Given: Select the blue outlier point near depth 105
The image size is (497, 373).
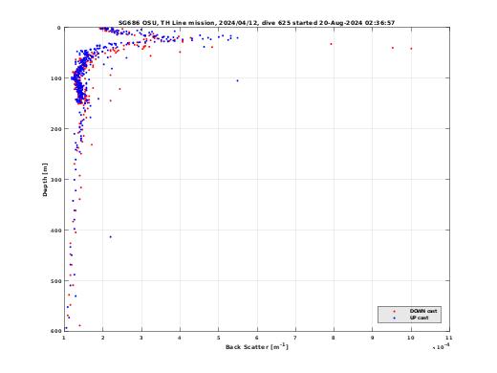Looking at the screenshot, I should 237,80.
